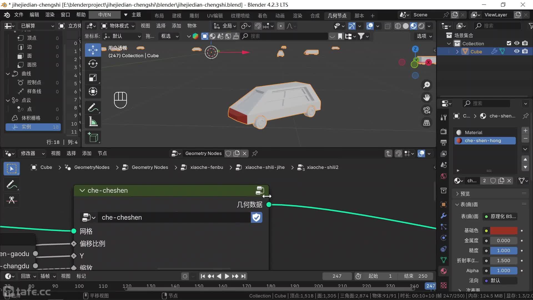Toggle perspective/orthographic grid view icon
533x300 pixels.
pyautogui.click(x=427, y=123)
